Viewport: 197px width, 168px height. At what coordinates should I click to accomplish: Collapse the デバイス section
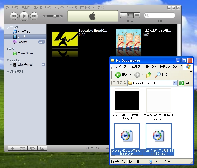[8, 60]
